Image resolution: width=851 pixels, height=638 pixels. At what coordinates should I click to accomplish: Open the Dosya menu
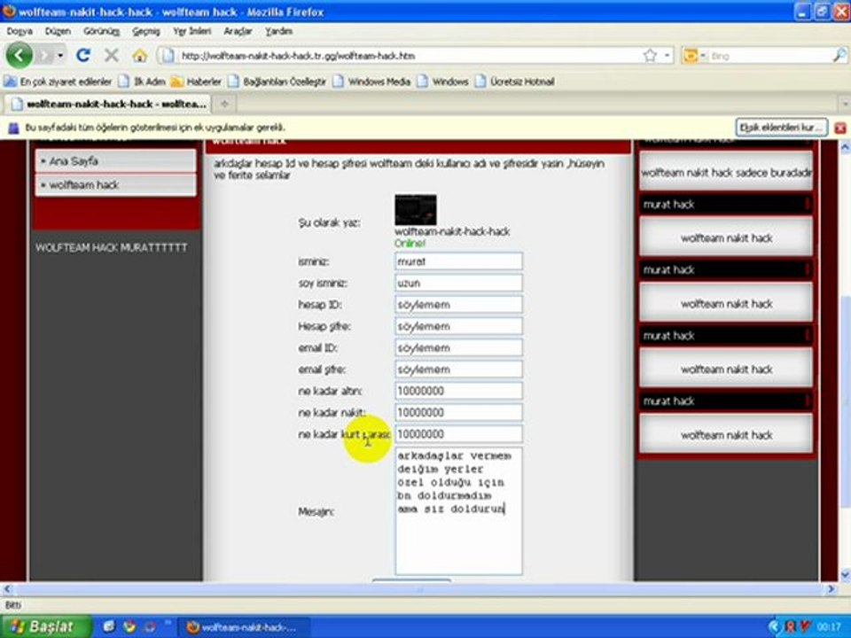coord(20,32)
